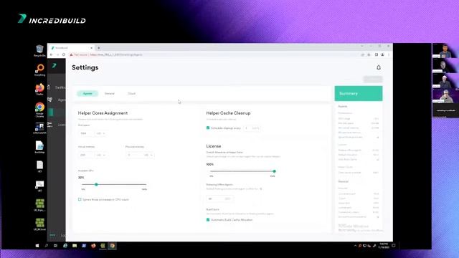Image resolution: width=459 pixels, height=258 pixels.
Task: Click the License allocation slider handle
Action: point(274,171)
